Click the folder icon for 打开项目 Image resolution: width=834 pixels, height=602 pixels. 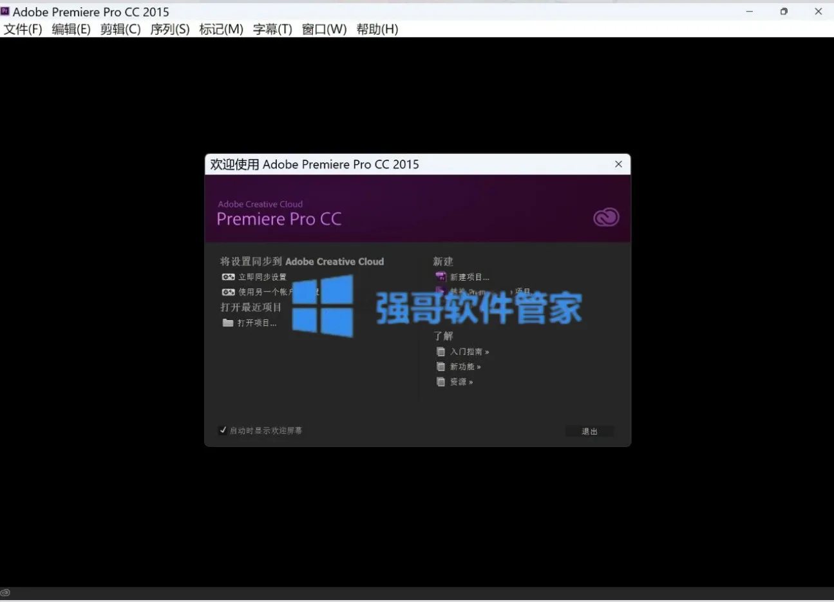point(228,323)
